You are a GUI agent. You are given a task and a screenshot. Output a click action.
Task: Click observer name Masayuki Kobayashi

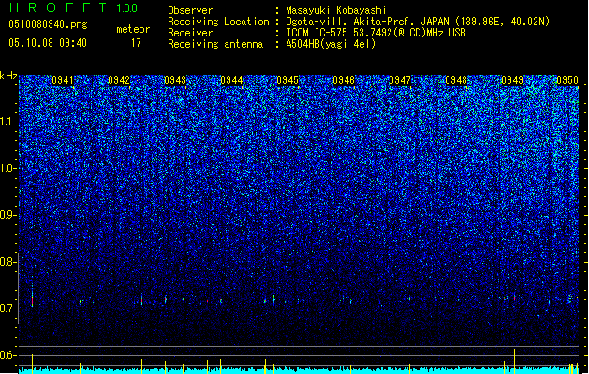tap(336, 10)
